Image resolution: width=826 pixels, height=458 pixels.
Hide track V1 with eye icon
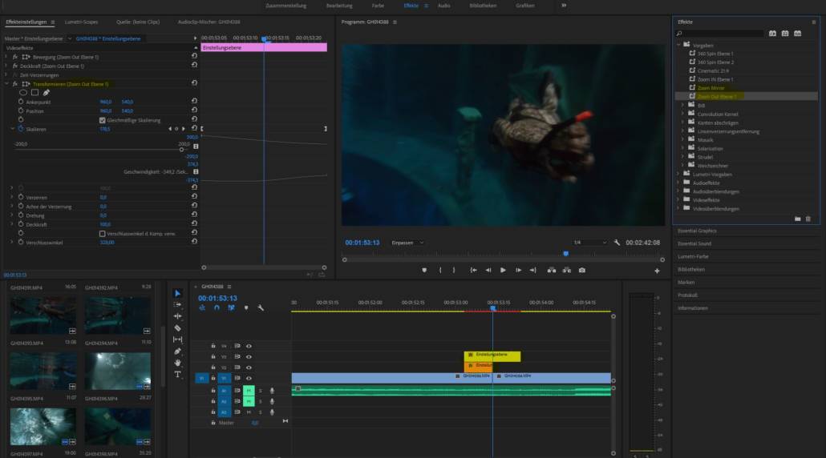249,378
